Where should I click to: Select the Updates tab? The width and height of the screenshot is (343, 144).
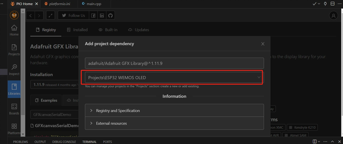[x=138, y=30]
